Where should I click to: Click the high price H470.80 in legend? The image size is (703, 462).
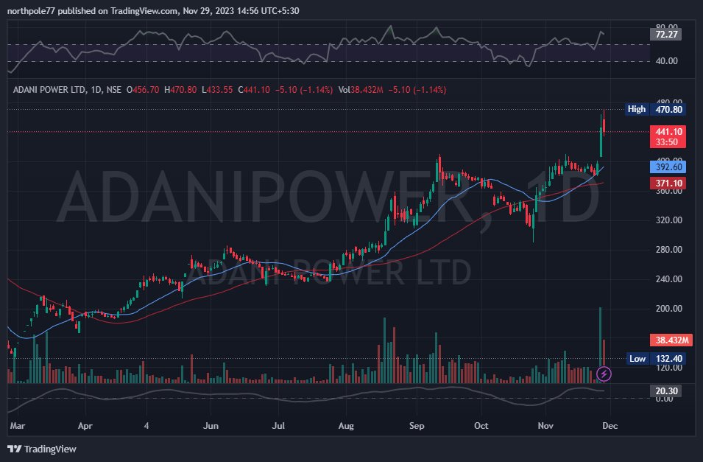180,90
